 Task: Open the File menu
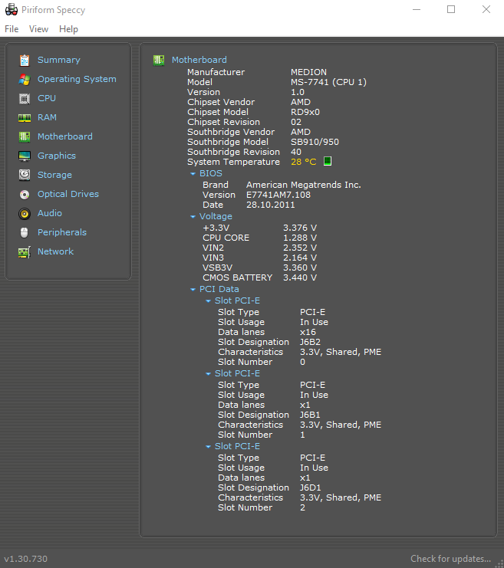[x=12, y=29]
